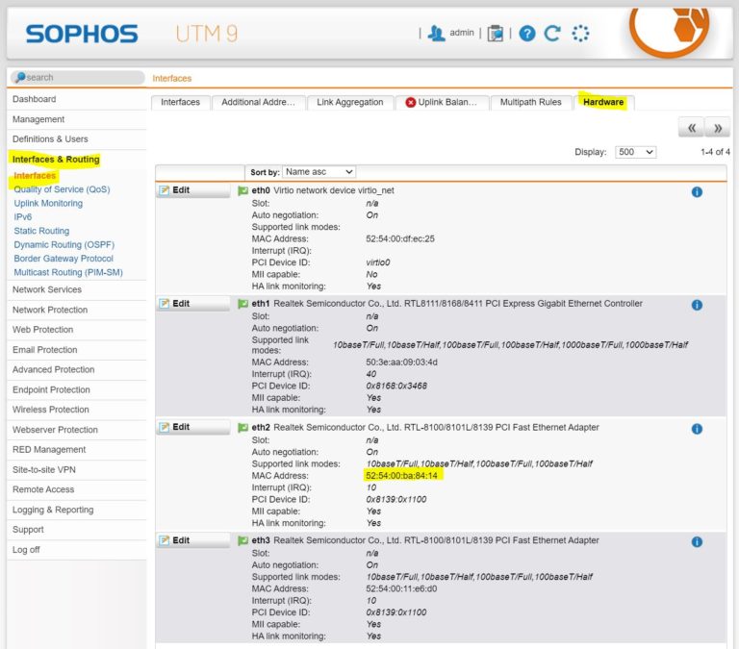Click green status flag for eth1
Screen dimensions: 739x649
(242, 304)
